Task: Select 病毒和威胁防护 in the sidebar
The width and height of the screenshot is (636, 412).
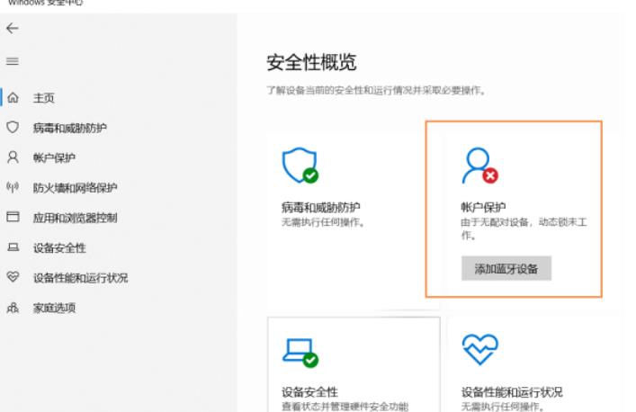Action: pyautogui.click(x=69, y=128)
